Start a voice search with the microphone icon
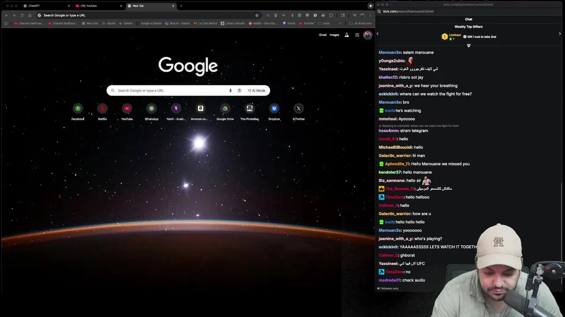565x317 pixels. point(230,91)
